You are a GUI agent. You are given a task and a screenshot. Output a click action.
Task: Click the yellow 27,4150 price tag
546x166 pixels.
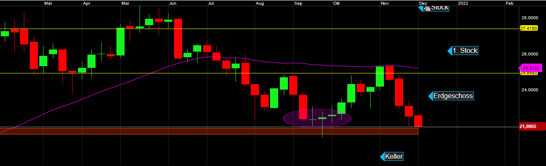pos(529,28)
